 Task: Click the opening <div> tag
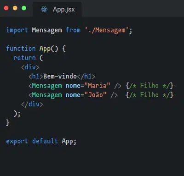pyautogui.click(x=30, y=67)
